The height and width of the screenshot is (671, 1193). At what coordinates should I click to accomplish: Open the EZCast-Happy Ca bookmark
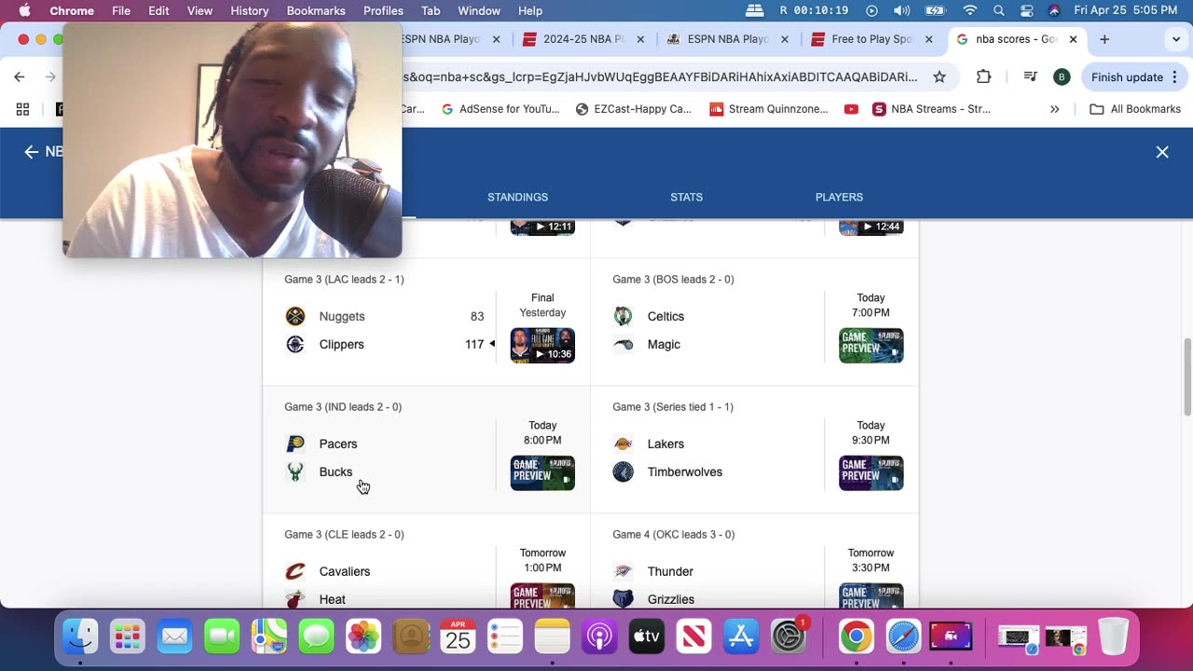[634, 109]
